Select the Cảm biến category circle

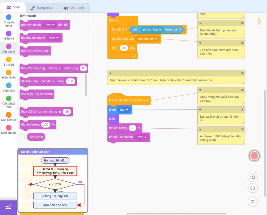[x=9, y=85]
